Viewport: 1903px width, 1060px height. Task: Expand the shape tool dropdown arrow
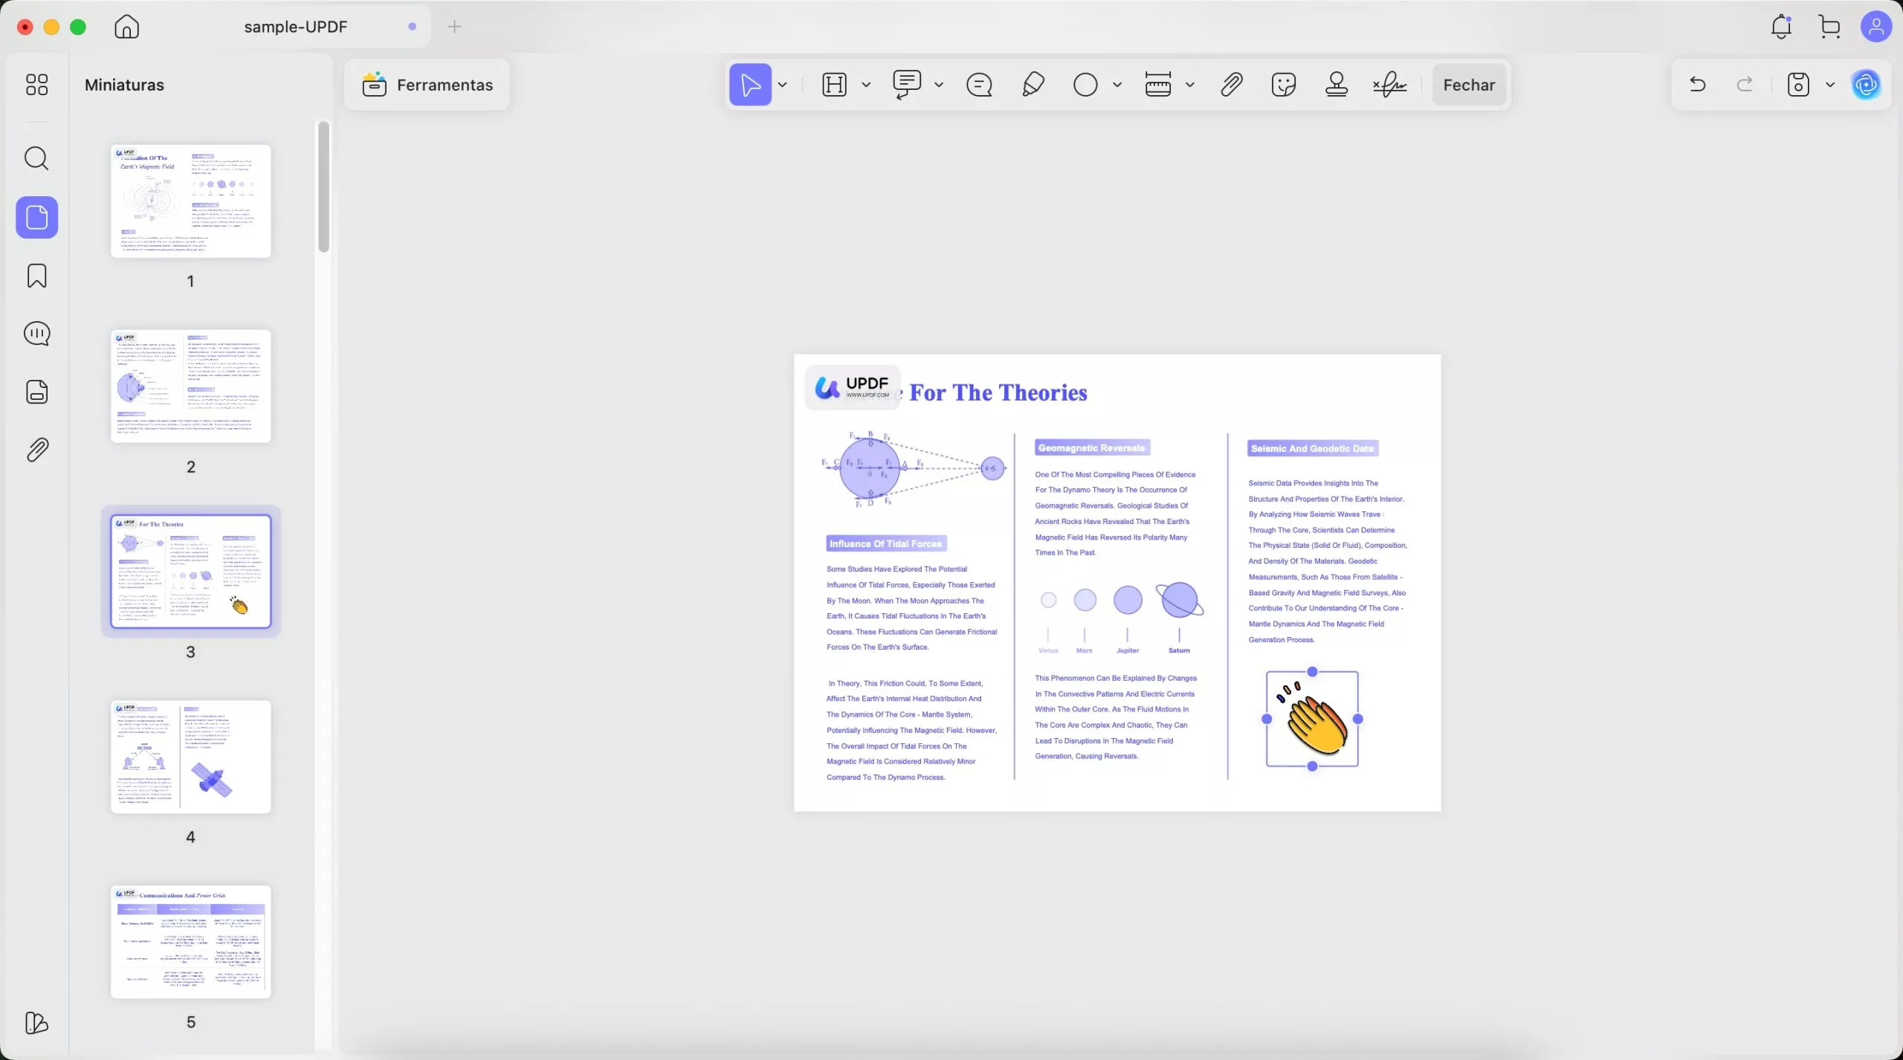pos(1117,85)
